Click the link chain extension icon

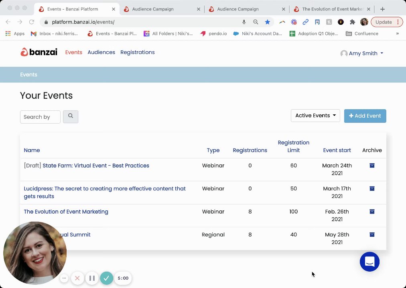click(306, 22)
